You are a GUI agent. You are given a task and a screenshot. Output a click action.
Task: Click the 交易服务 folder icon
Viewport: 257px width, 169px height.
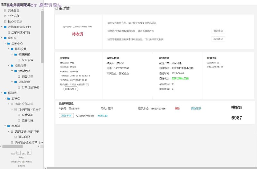12,66
